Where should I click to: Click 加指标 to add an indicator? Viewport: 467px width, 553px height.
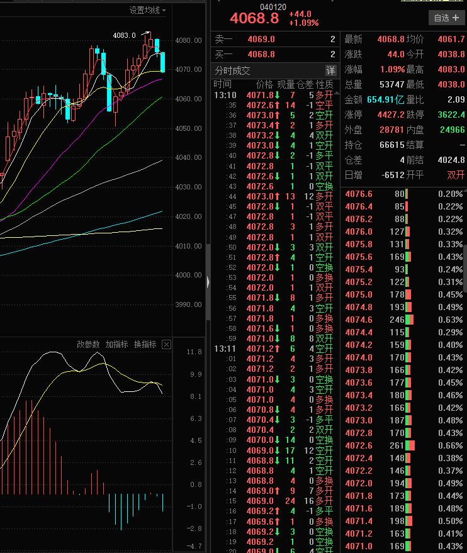click(x=117, y=344)
